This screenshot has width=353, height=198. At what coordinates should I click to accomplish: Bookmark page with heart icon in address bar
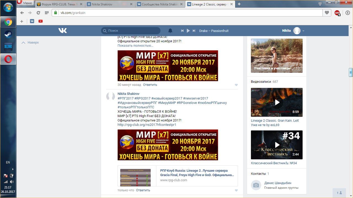coord(327,13)
